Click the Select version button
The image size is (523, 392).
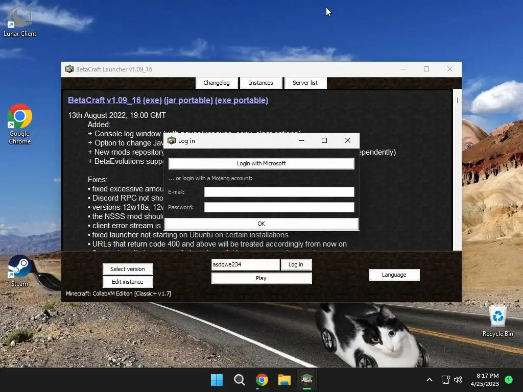(128, 269)
